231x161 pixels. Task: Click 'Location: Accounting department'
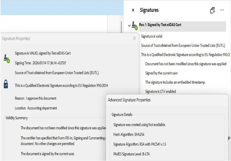pyautogui.click(x=36, y=108)
